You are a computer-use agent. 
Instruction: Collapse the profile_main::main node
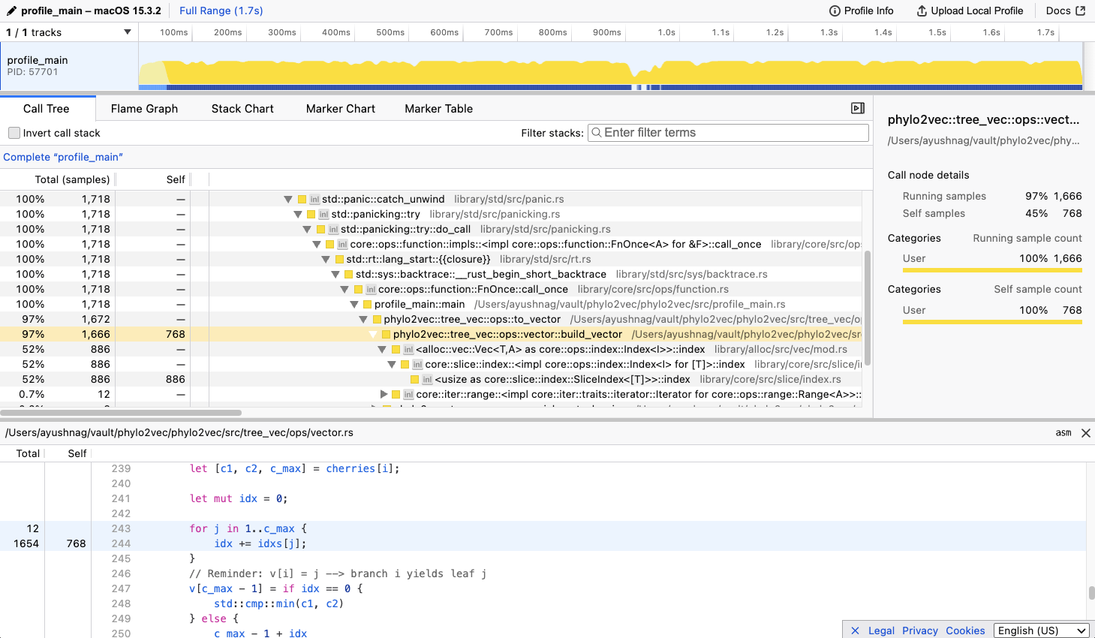click(x=354, y=304)
